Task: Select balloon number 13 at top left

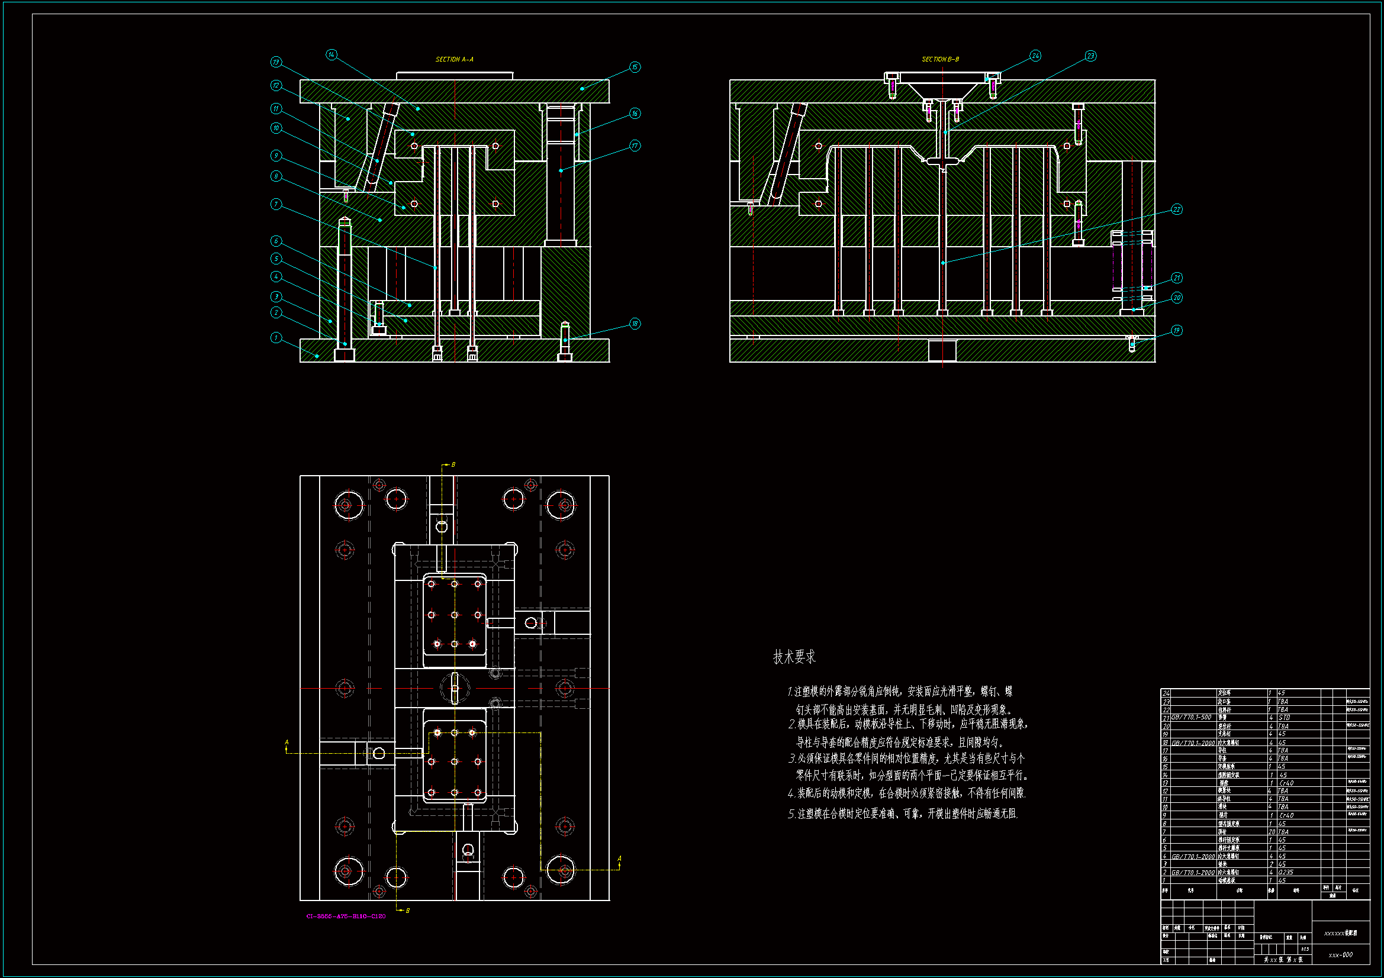Action: (276, 62)
